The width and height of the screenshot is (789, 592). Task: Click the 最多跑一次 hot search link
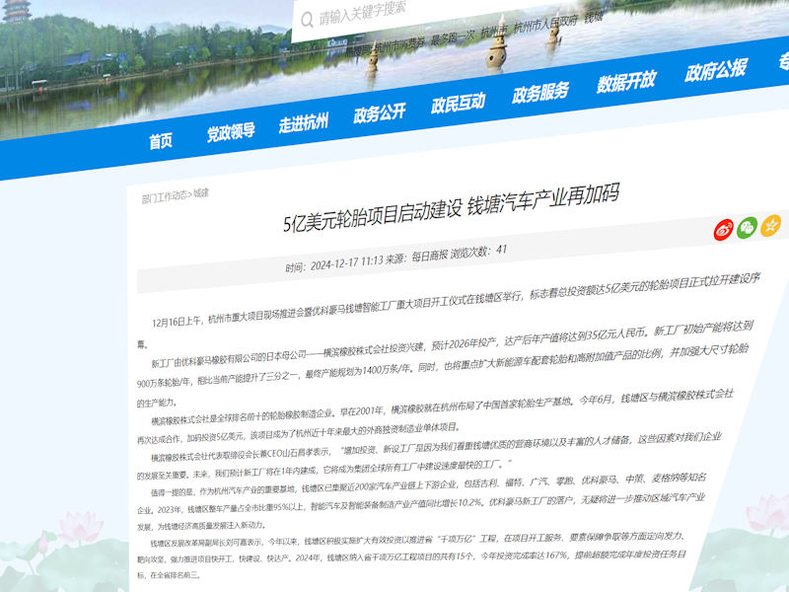tap(453, 37)
